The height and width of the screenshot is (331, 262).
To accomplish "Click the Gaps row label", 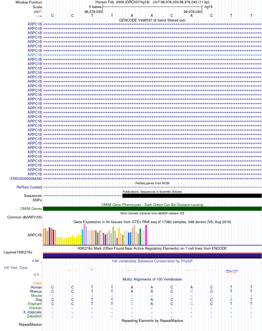I will coord(38,283).
